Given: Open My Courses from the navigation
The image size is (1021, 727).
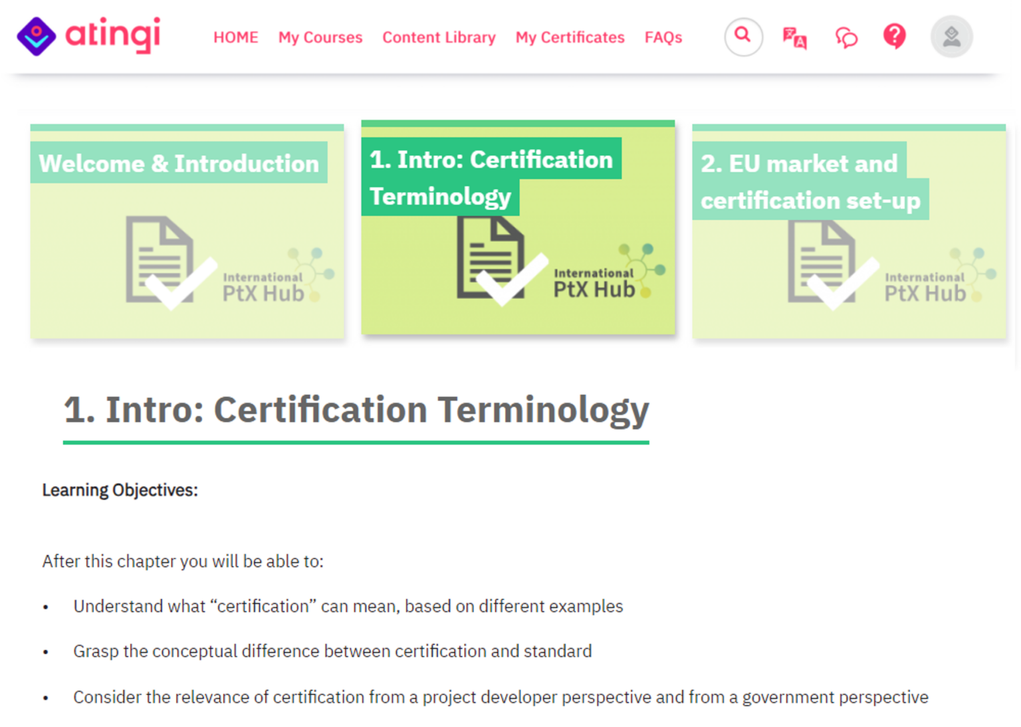Looking at the screenshot, I should [320, 38].
